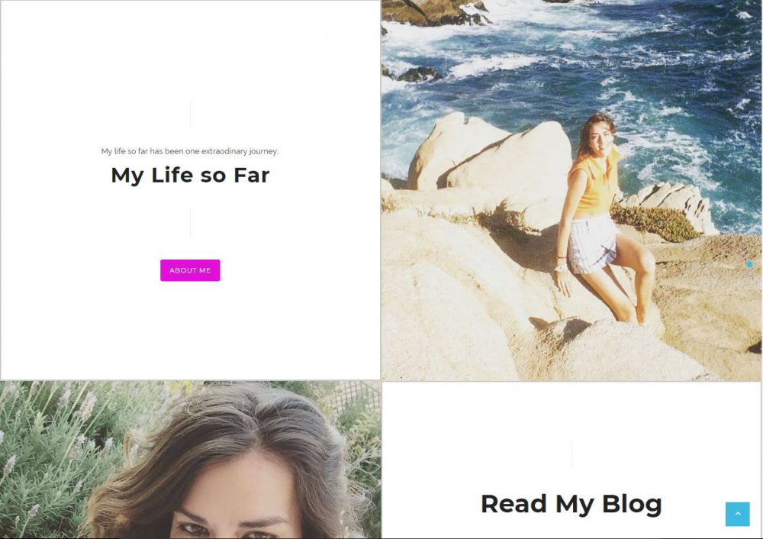Click the thin divider line above subtitle

coord(190,113)
